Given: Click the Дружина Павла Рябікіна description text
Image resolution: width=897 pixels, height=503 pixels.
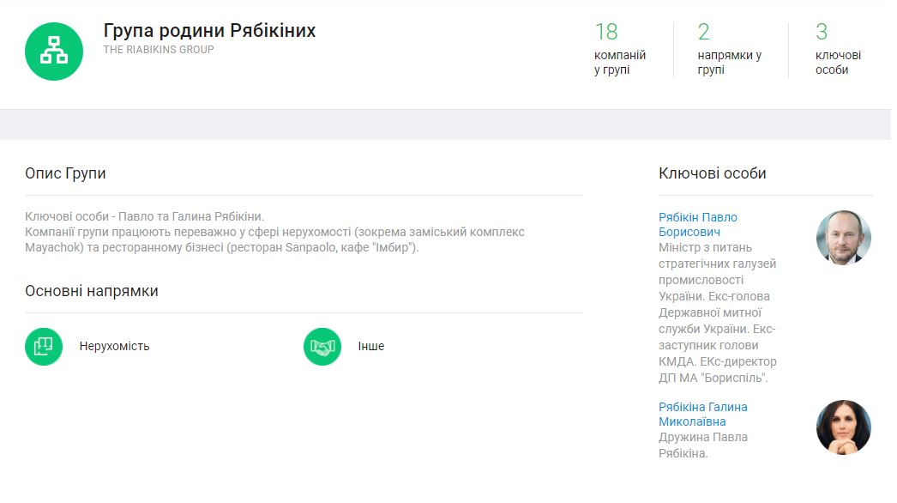Looking at the screenshot, I should tap(702, 445).
